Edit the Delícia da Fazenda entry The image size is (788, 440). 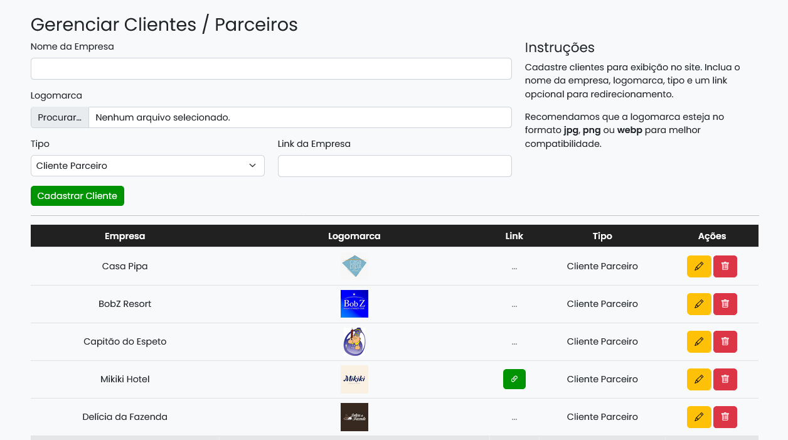[x=699, y=417]
